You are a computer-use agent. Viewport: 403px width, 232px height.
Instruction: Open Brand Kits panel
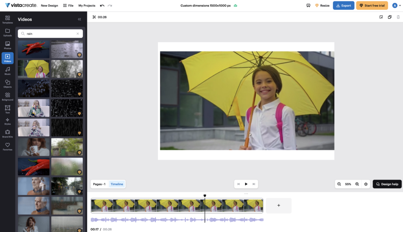coord(7,134)
